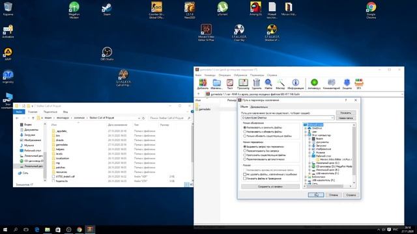417x234 pixels.
Task: Enable 'Показать файлы в Проводнике' checkbox
Action: click(245, 179)
